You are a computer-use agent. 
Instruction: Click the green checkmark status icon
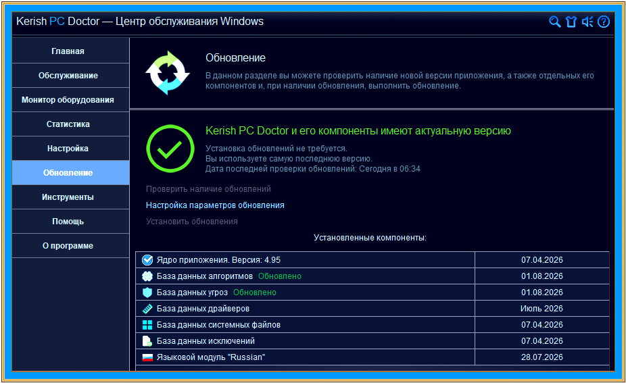170,149
